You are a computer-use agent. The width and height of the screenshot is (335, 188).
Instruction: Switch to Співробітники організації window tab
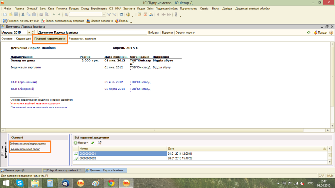[63, 170]
